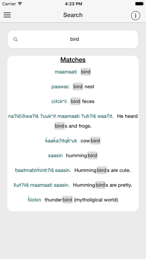Tap the Carrier label in status bar
146x259 pixels.
[9, 4]
